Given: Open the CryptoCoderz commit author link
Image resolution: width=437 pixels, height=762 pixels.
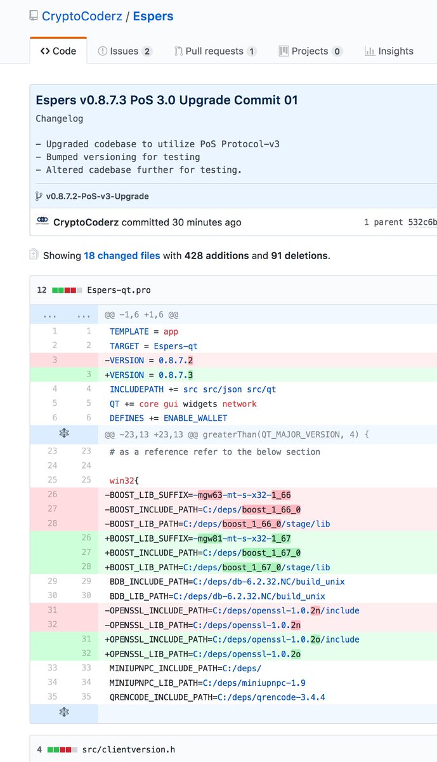Looking at the screenshot, I should point(86,222).
